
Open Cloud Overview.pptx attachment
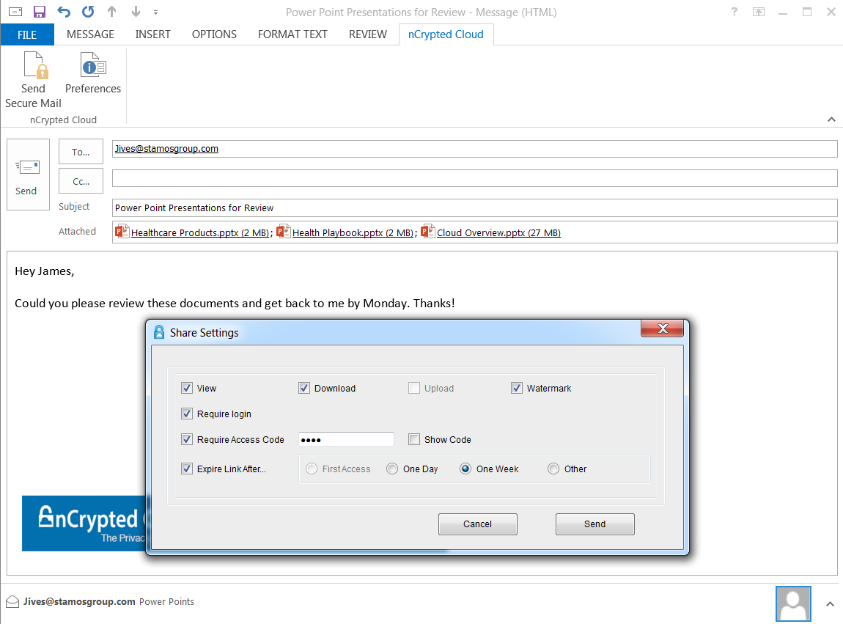pos(498,232)
